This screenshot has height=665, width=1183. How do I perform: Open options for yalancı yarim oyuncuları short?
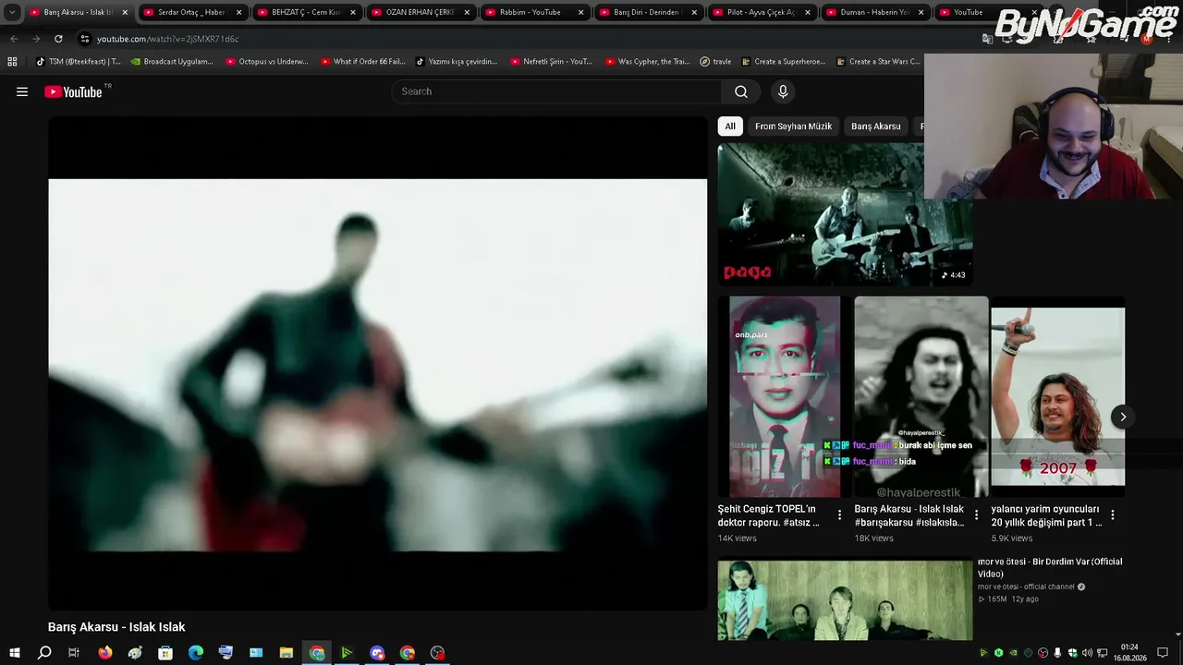point(1113,515)
